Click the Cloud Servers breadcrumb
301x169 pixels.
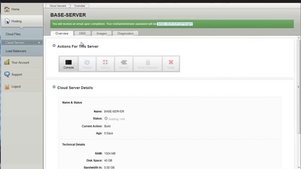[x=57, y=6]
